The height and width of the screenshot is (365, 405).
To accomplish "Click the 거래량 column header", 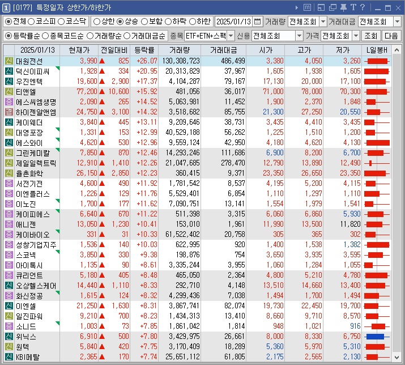I will point(180,50).
